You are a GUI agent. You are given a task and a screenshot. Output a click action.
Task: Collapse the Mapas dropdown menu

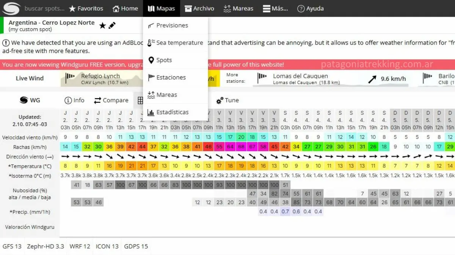click(x=161, y=8)
